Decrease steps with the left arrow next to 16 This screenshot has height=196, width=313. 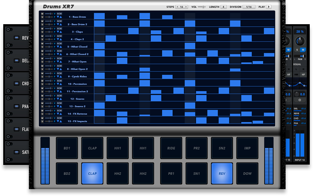point(177,7)
